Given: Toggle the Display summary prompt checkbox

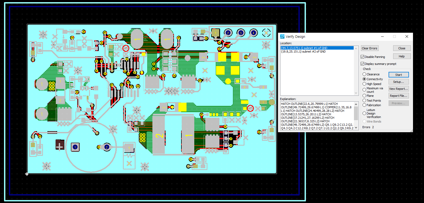Looking at the screenshot, I should pos(363,64).
